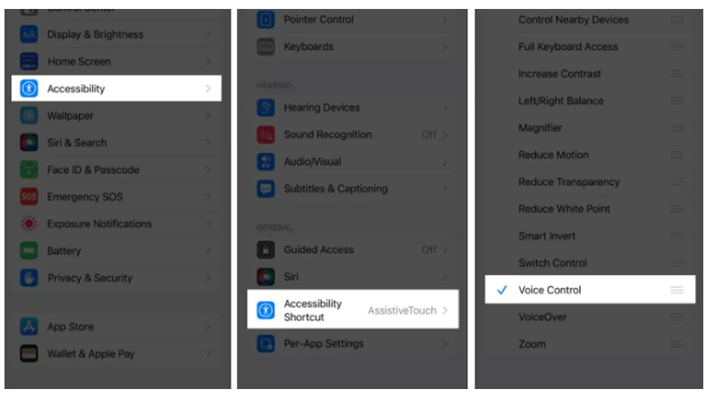Select the Guided Access lock icon
The height and width of the screenshot is (395, 710).
(x=266, y=249)
